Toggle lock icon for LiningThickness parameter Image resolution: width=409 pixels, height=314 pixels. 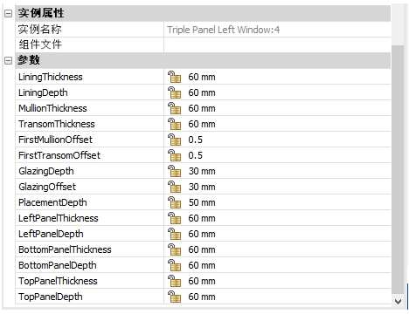[174, 77]
